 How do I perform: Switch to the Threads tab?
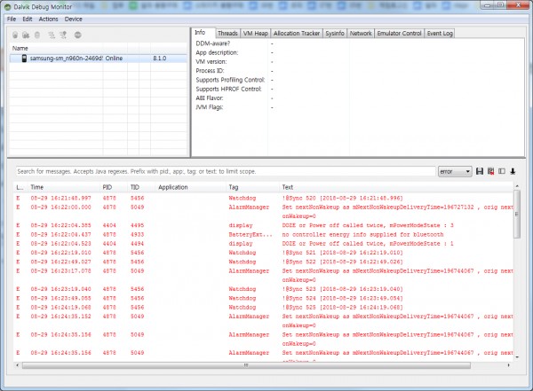coord(227,34)
